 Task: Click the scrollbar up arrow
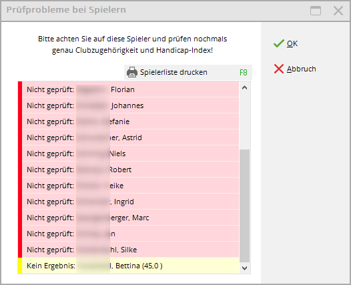click(x=245, y=87)
